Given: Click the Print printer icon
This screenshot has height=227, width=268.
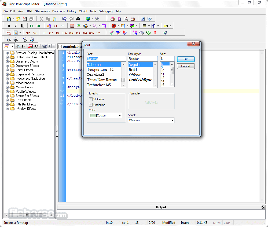Looking at the screenshot, I should click(133, 19).
